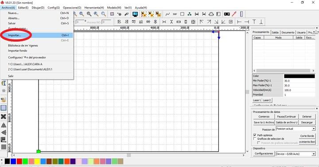
Task: Click the network nodes toolbar icon
Action: click(190, 14)
